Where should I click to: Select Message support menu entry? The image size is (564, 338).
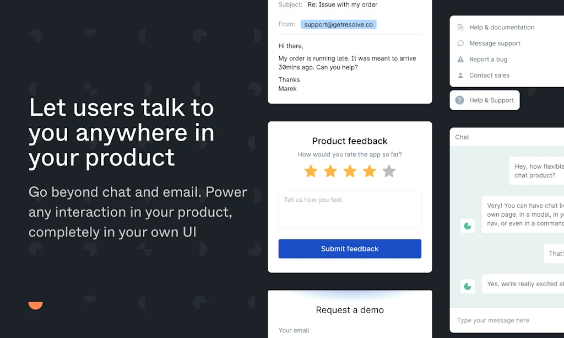tap(495, 44)
